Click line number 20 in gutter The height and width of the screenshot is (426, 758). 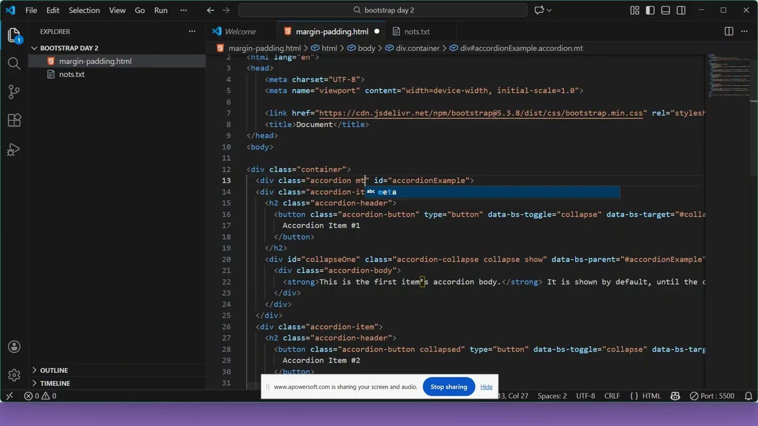click(226, 259)
